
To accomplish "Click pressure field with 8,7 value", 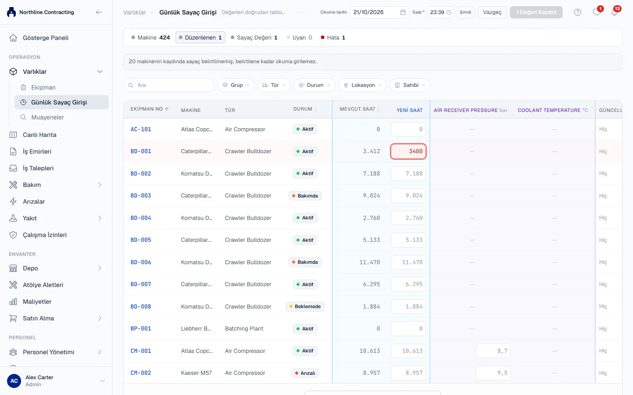I will coord(494,351).
